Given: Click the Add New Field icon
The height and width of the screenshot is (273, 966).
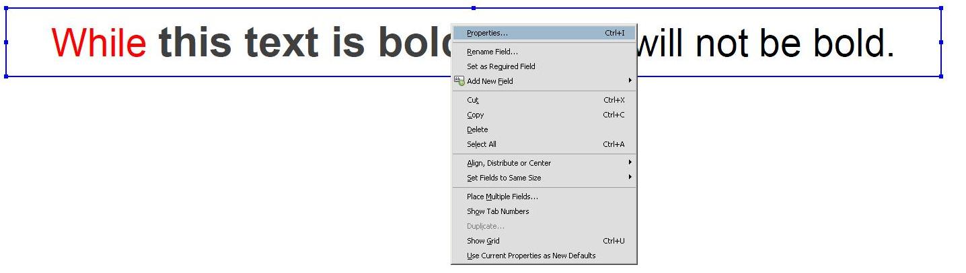Looking at the screenshot, I should point(459,81).
